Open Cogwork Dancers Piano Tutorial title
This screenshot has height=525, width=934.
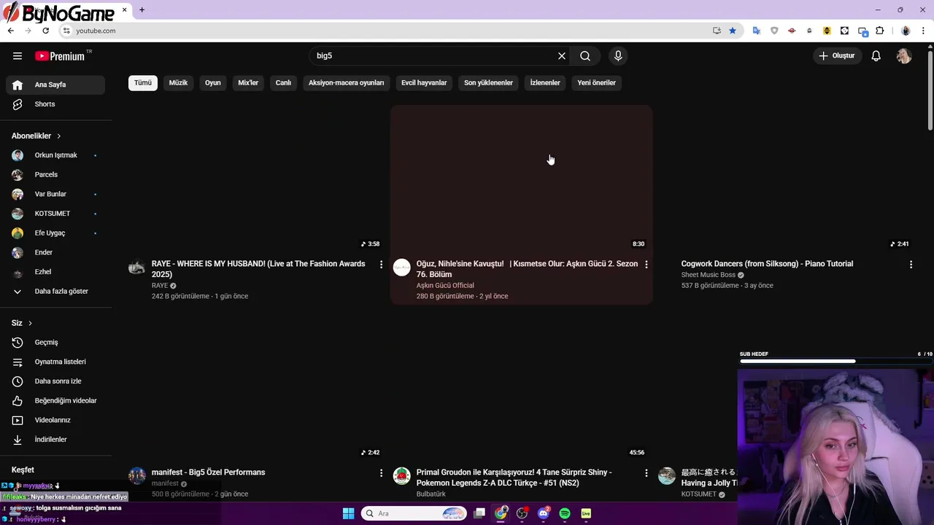(767, 264)
